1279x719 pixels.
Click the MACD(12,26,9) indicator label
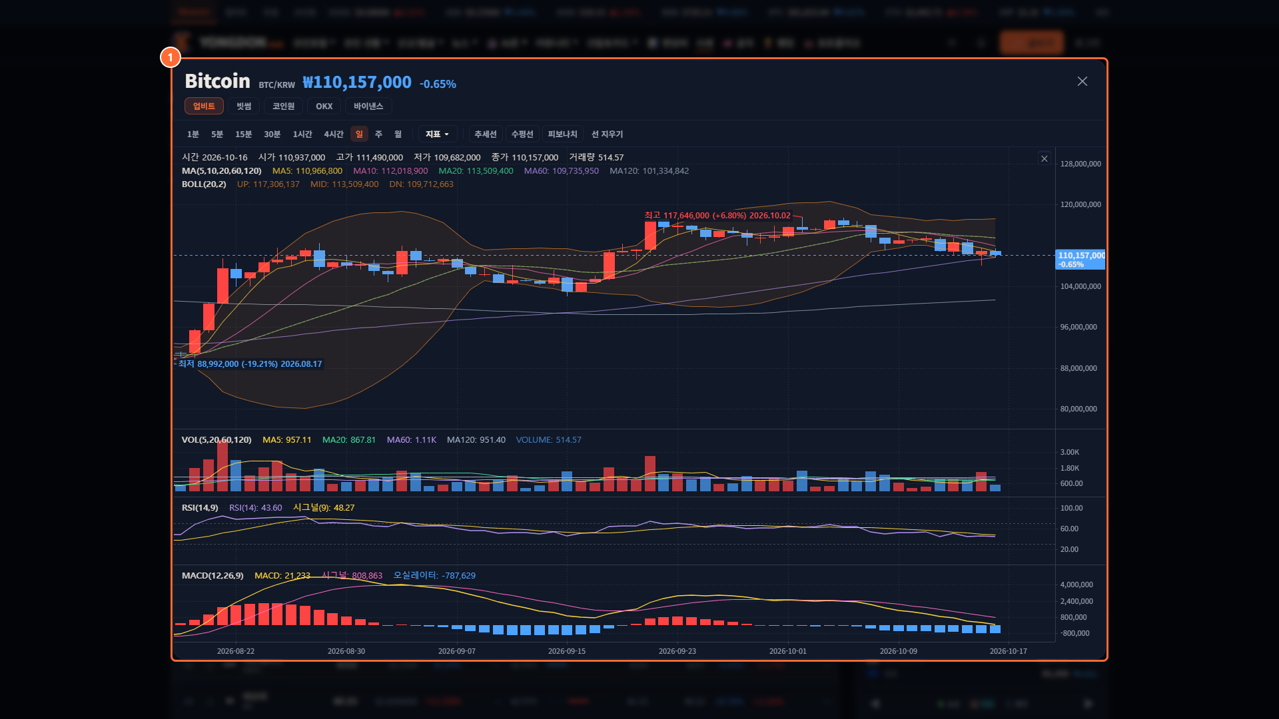tap(213, 576)
